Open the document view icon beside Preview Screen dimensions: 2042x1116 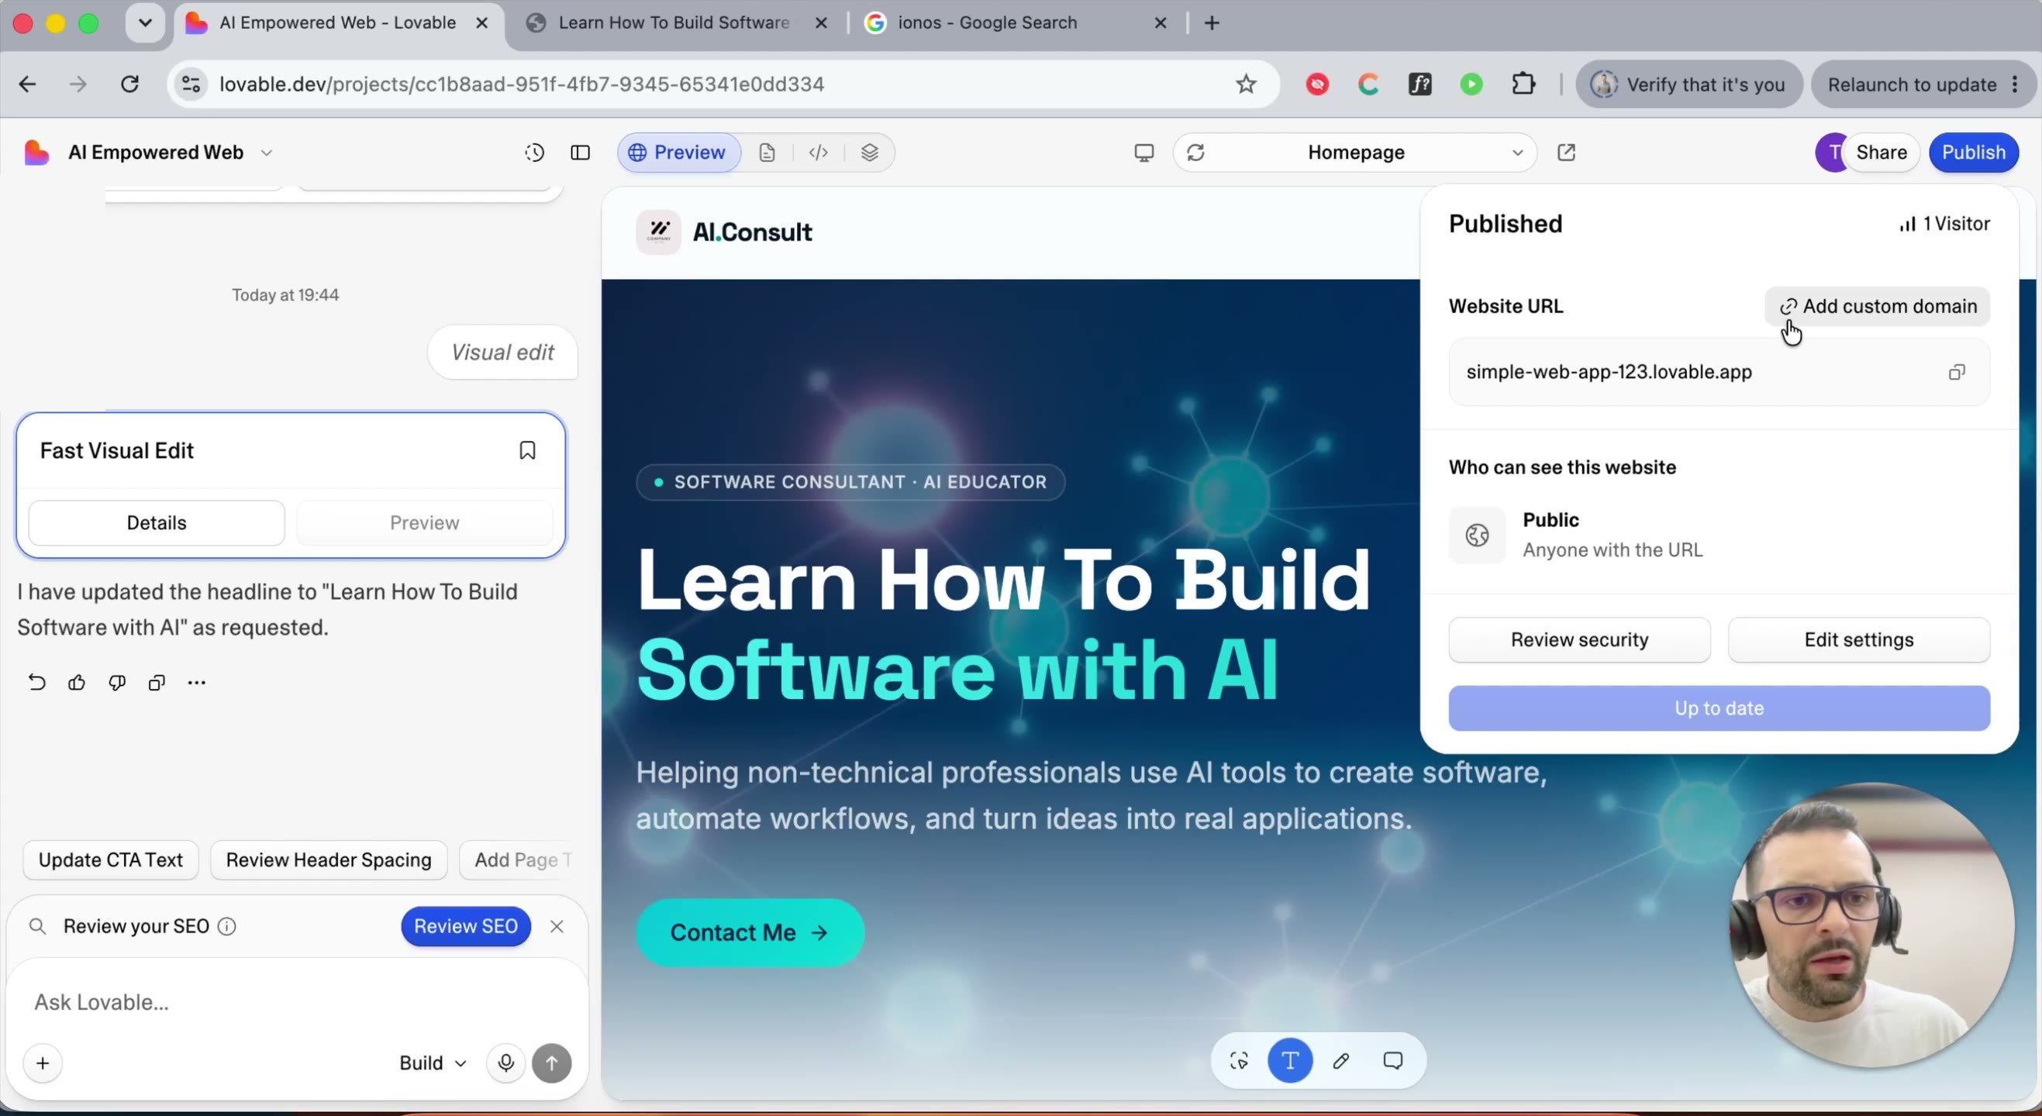(x=767, y=152)
